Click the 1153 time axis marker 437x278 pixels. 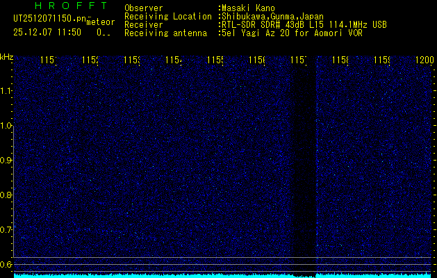(132, 60)
